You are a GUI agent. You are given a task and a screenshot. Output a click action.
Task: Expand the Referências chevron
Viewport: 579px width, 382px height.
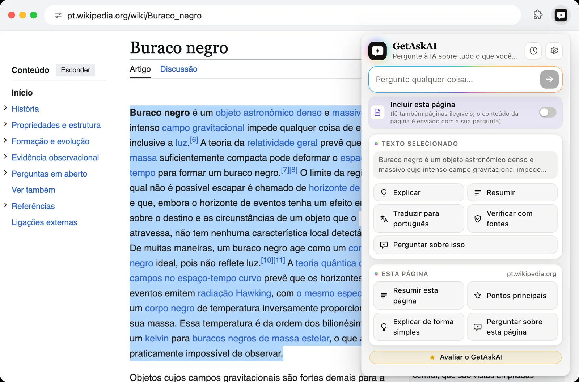(x=5, y=205)
